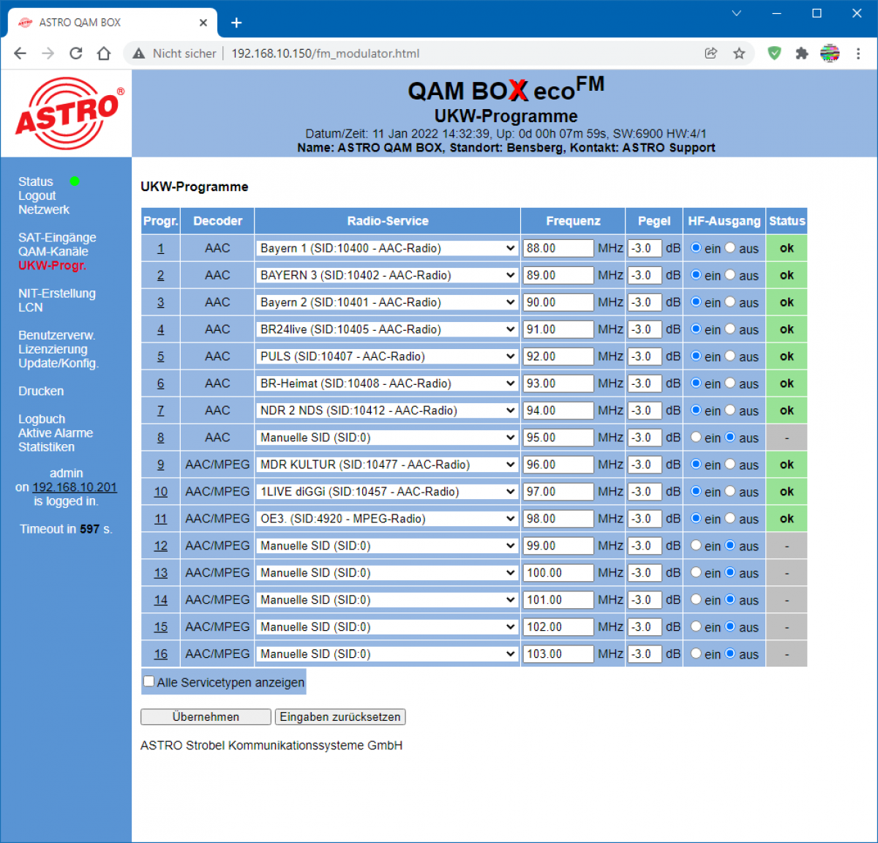Click the frequency field showing 103.00
Screen dimensions: 878x843
click(558, 654)
